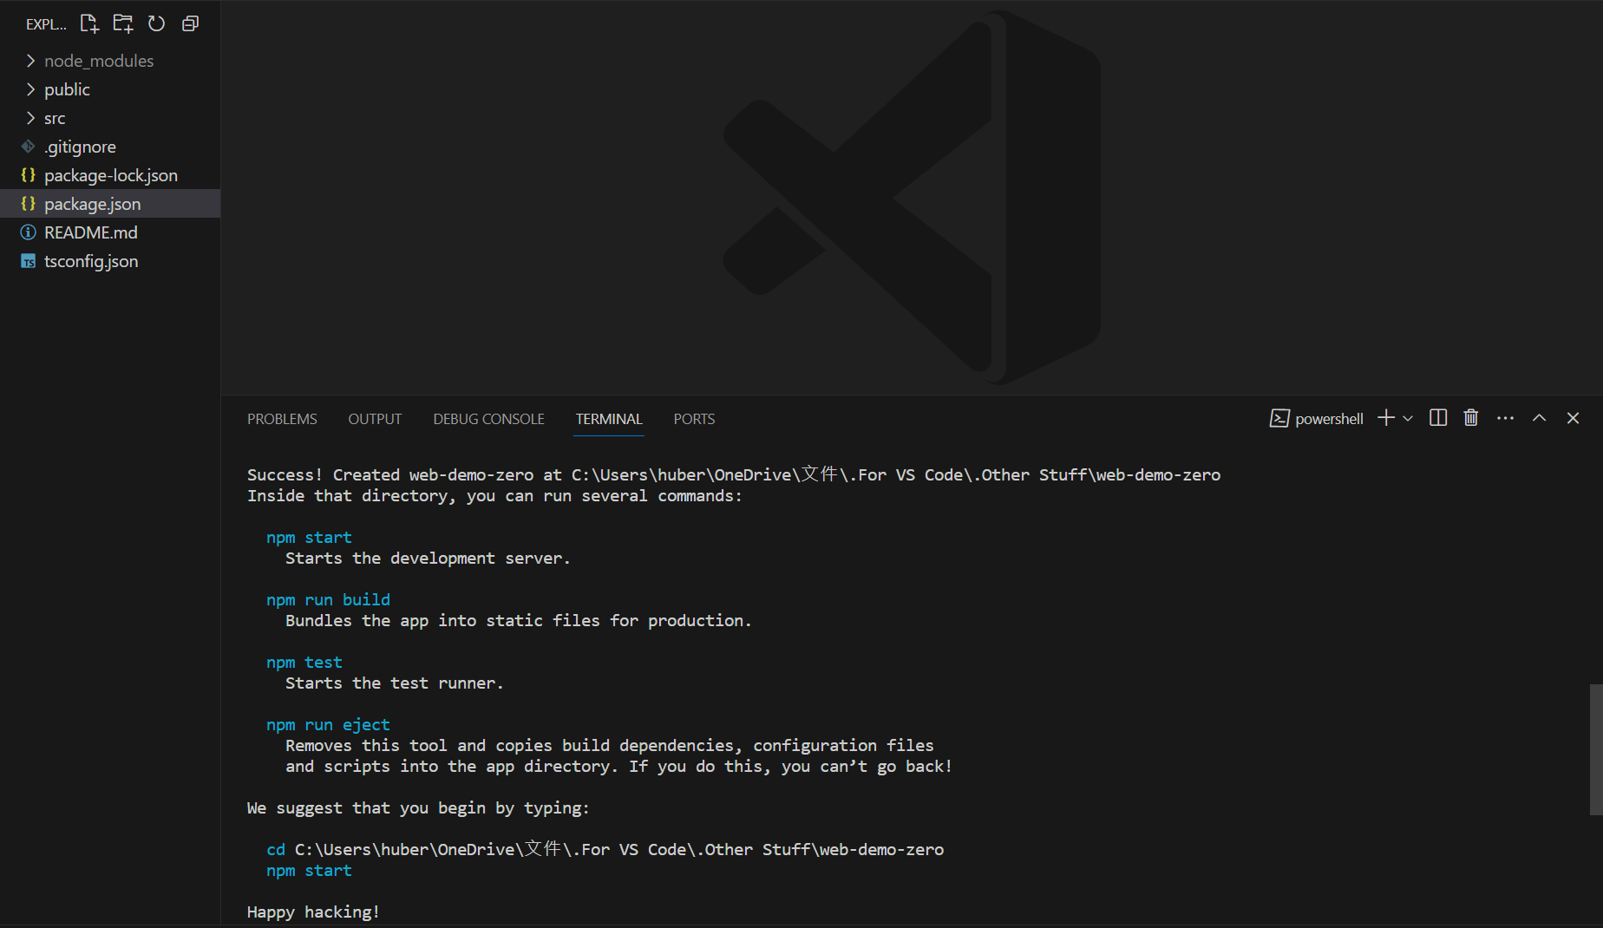
Task: Click the New Folder icon in Explorer
Action: [123, 23]
